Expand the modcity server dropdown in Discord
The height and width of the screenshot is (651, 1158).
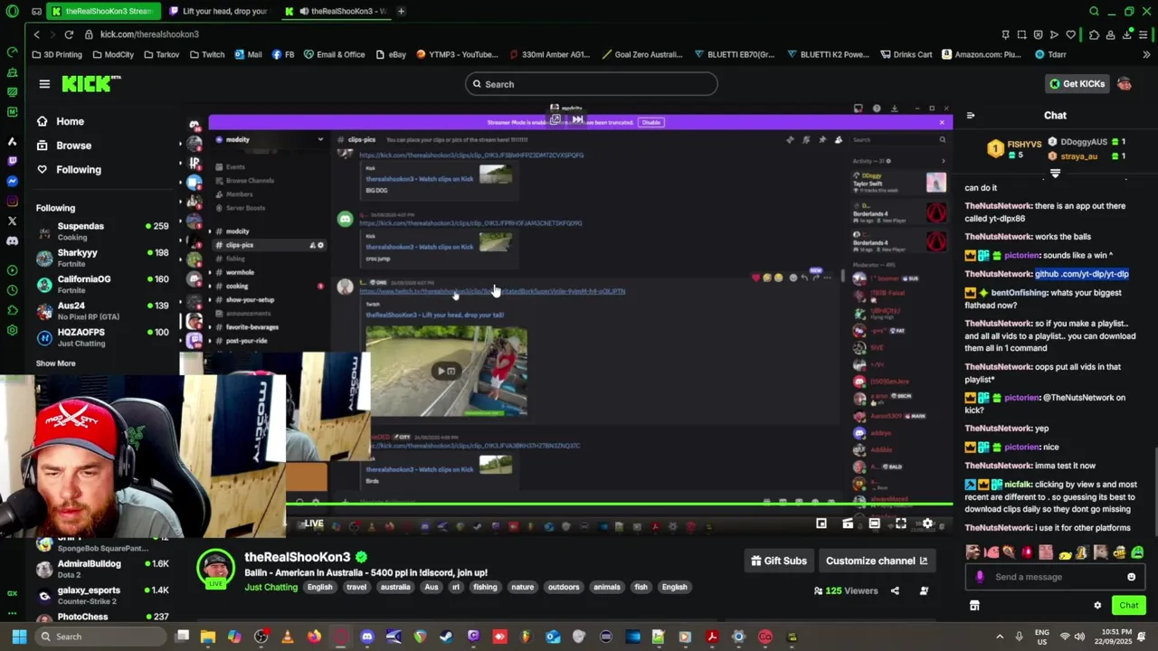[x=320, y=139]
